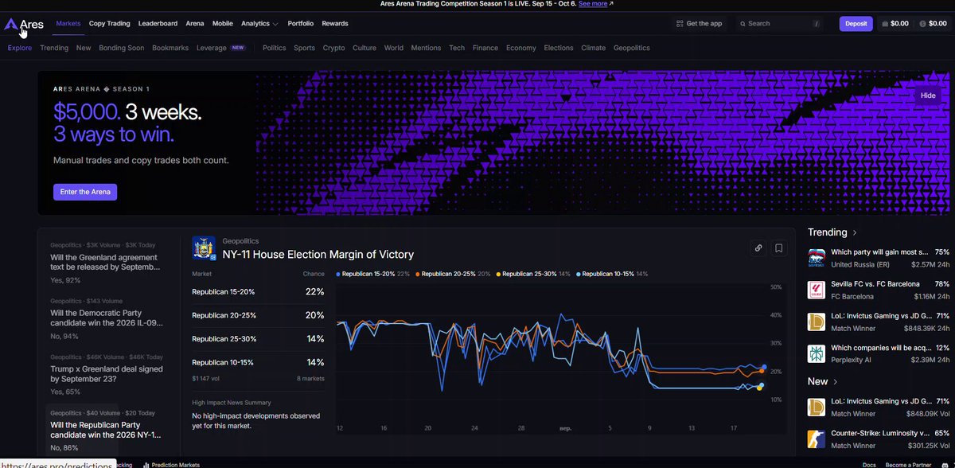Open Sevilla vs Barcelona LaLiga icon
Screen dimensions: 955x468
(817, 290)
